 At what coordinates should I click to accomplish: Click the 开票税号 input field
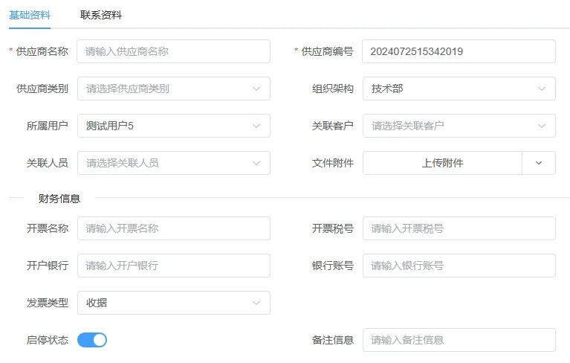(459, 228)
